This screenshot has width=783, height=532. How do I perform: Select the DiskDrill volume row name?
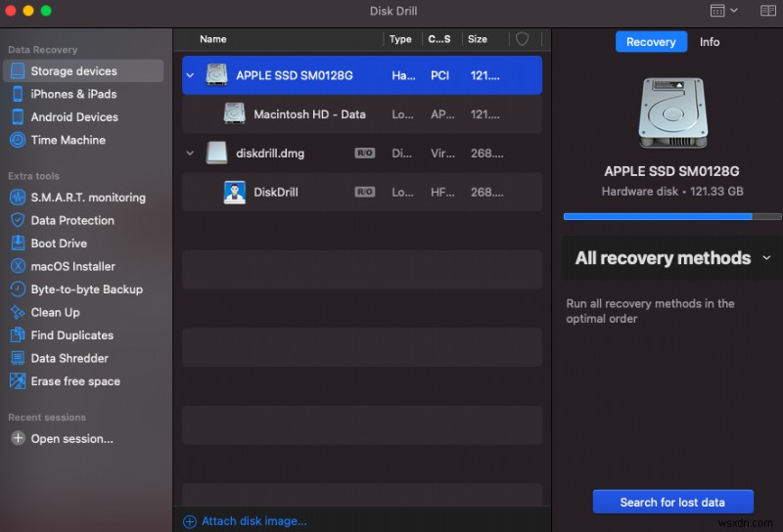pos(276,192)
